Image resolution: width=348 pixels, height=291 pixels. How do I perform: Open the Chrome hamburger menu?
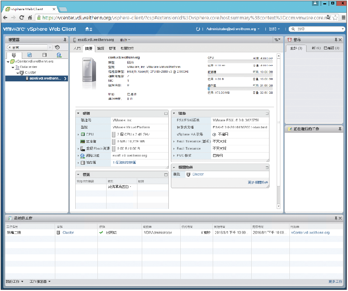[x=343, y=17]
